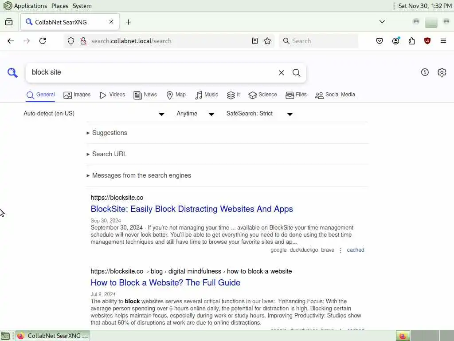
Task: Click the Sep 30, 2024 date text
Action: tap(106, 221)
